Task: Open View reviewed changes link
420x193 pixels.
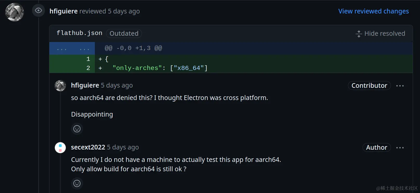Action: tap(373, 11)
